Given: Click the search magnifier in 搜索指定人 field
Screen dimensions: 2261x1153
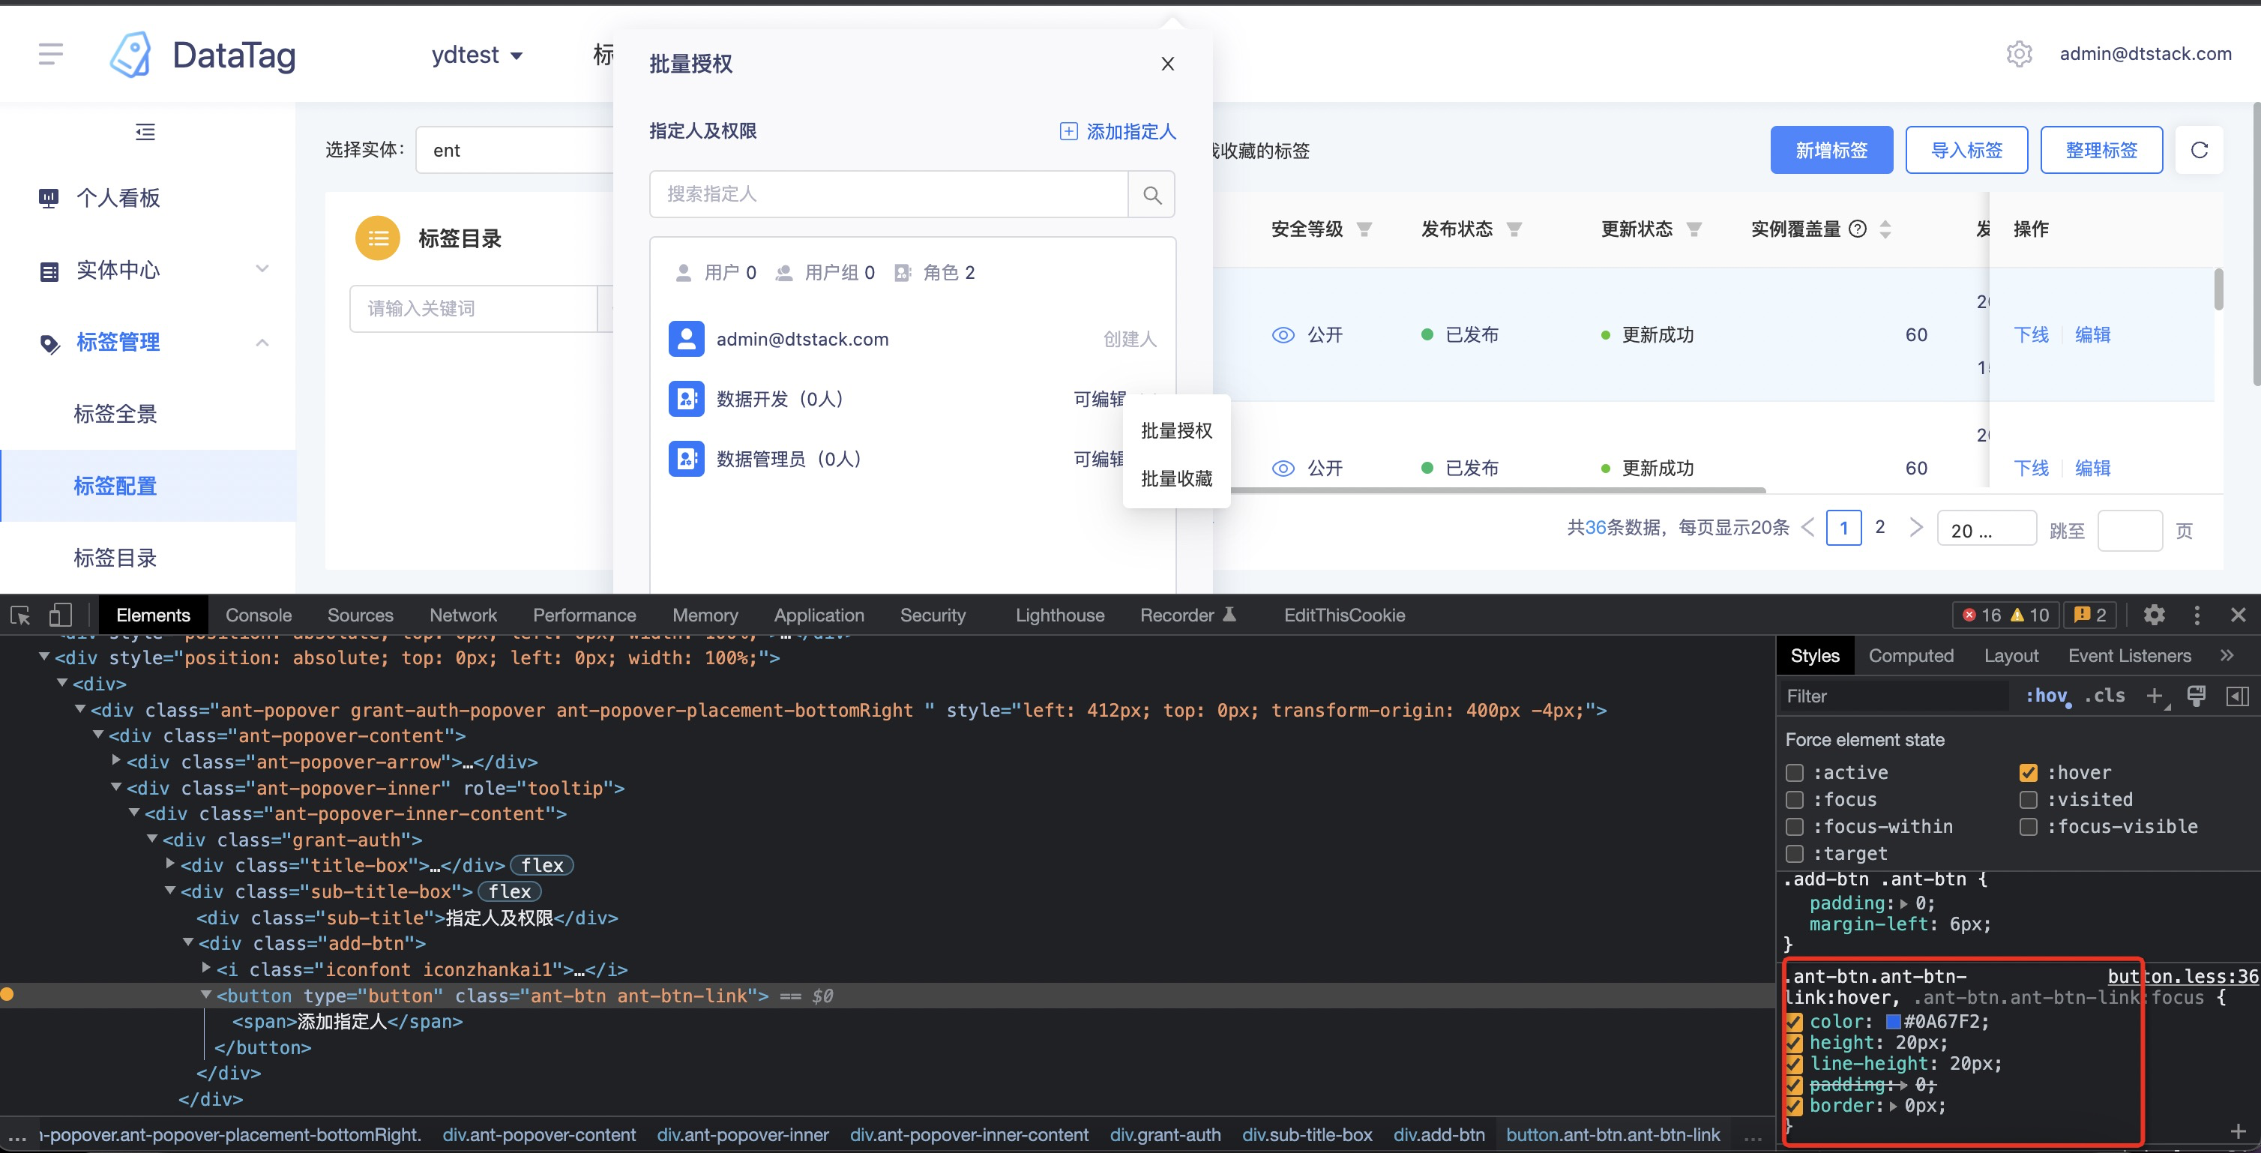Looking at the screenshot, I should [x=1151, y=194].
